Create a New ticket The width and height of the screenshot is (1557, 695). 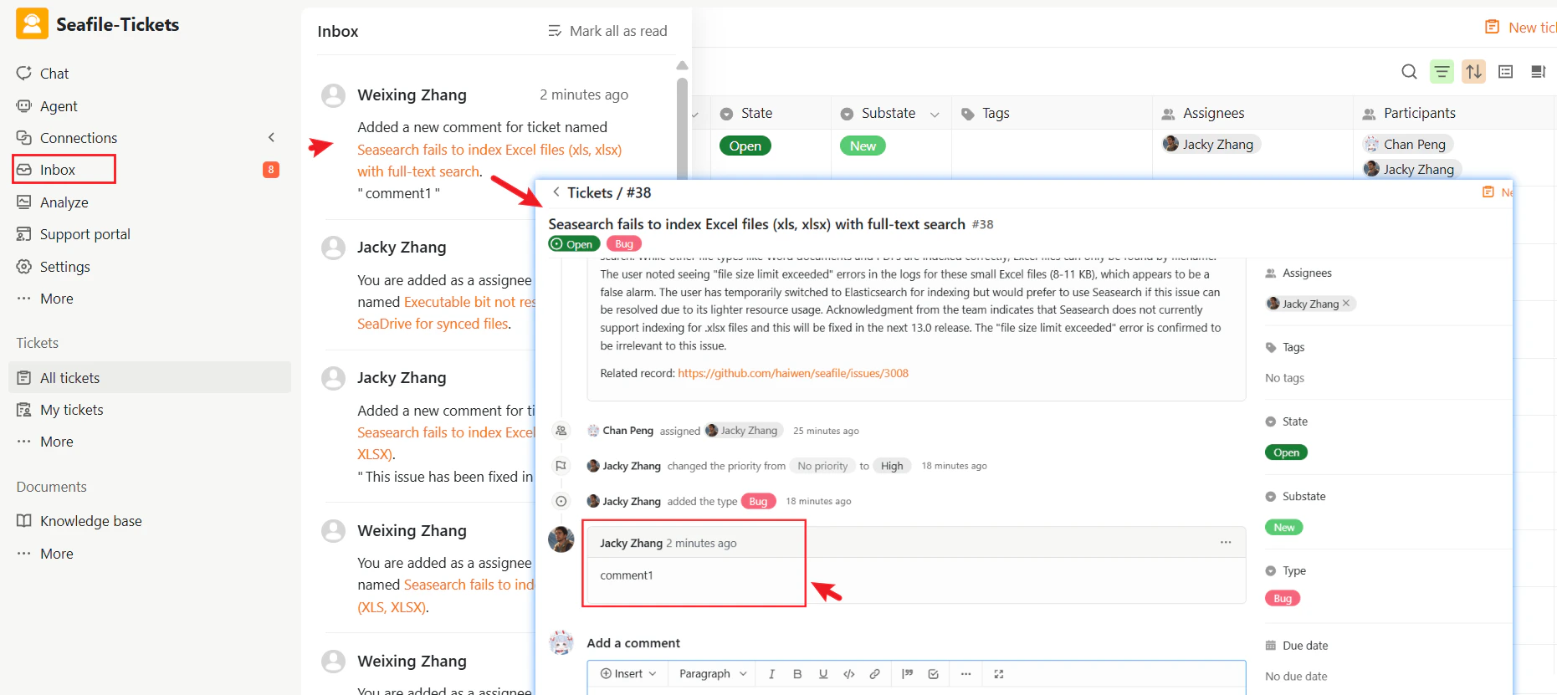(1522, 28)
